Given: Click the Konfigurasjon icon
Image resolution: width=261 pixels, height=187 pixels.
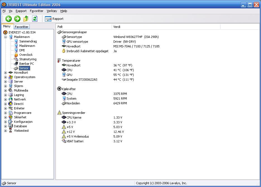Looking at the screenshot, I should click(11, 122).
